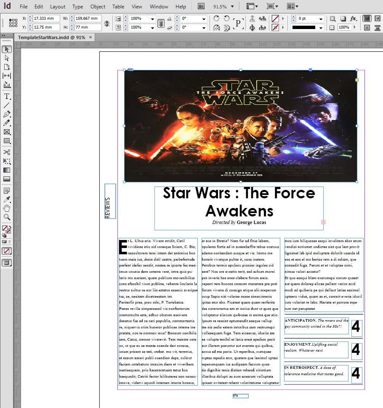
Task: Click the Select Container icon
Action: click(x=252, y=19)
